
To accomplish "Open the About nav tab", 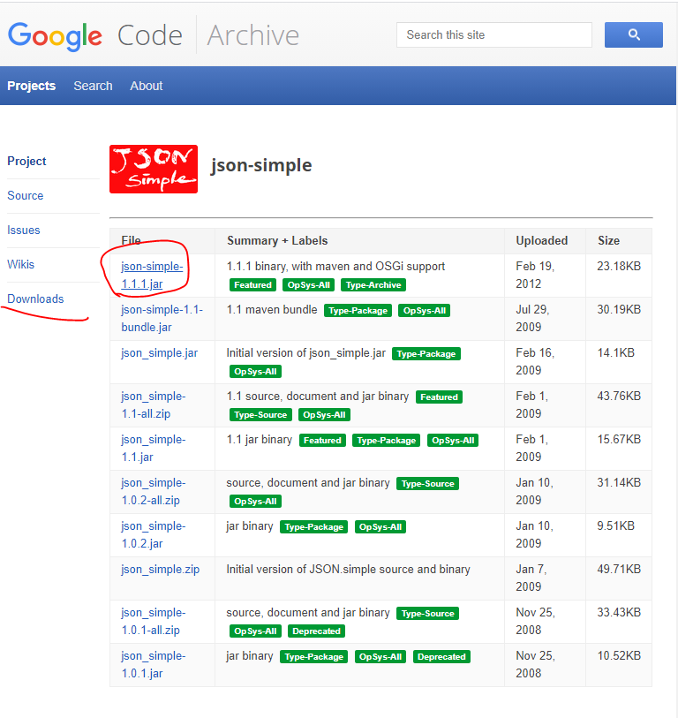I will pos(146,86).
